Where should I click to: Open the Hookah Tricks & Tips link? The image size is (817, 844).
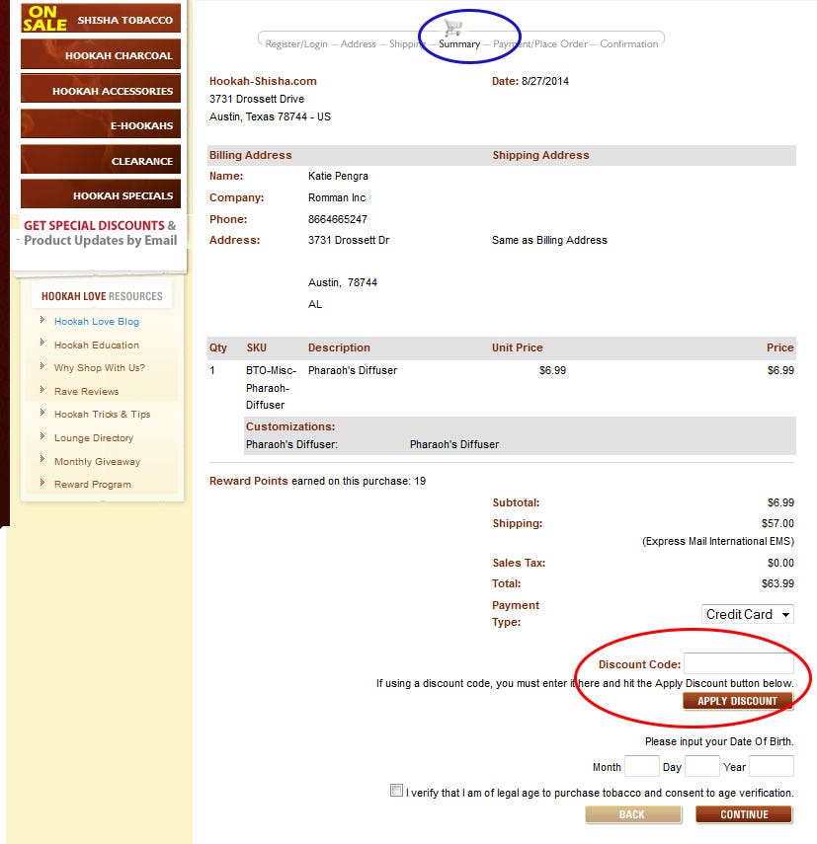pos(102,414)
